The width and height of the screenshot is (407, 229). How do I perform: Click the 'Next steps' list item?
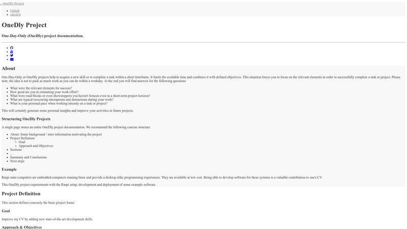[x=17, y=161]
